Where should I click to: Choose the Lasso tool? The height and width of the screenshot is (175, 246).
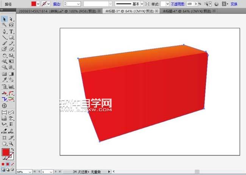tap(11, 25)
